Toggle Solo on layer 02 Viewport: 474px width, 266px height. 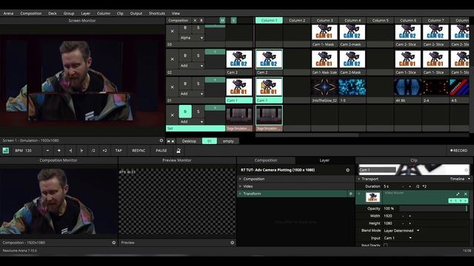[198, 55]
